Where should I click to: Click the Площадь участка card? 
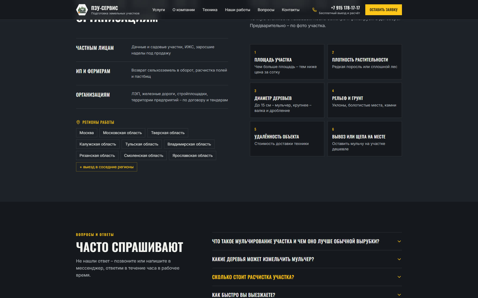click(287, 62)
